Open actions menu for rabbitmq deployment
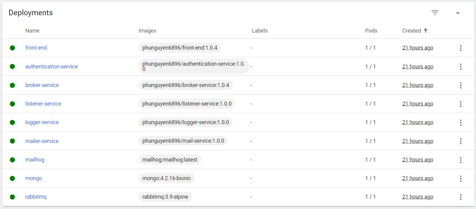The width and height of the screenshot is (476, 209). [460, 197]
